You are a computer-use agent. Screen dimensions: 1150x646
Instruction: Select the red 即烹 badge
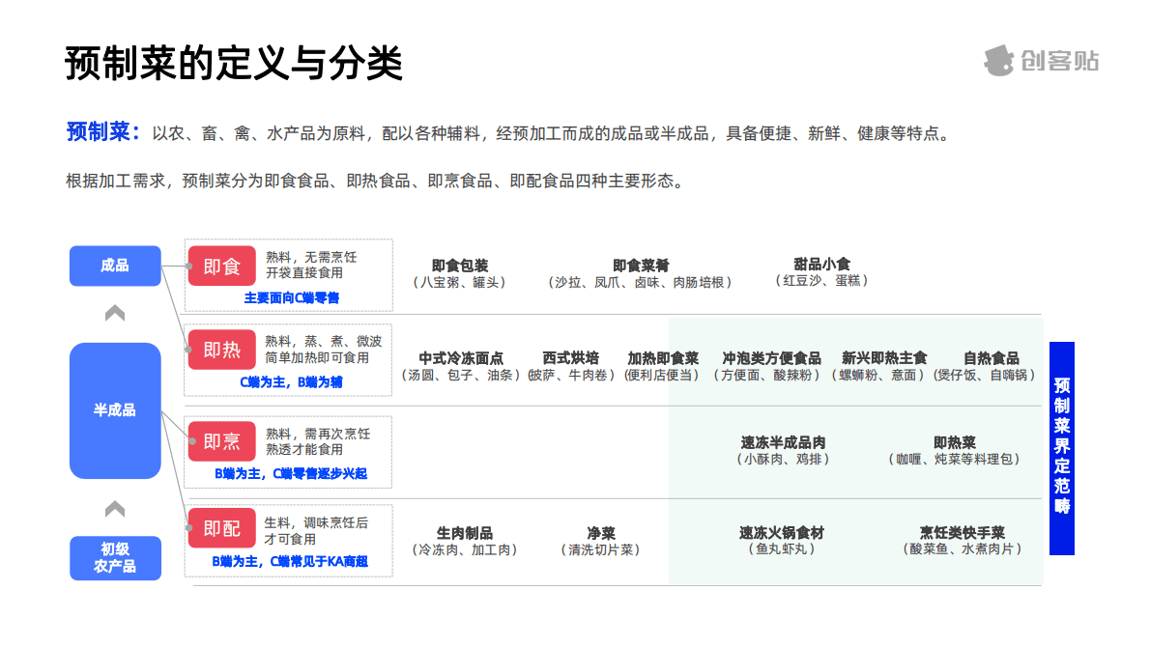[221, 440]
